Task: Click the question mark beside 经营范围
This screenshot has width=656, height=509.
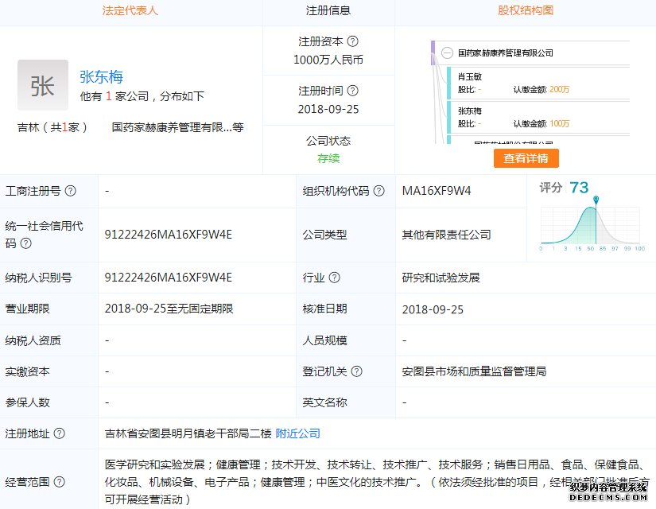Action: (60, 482)
